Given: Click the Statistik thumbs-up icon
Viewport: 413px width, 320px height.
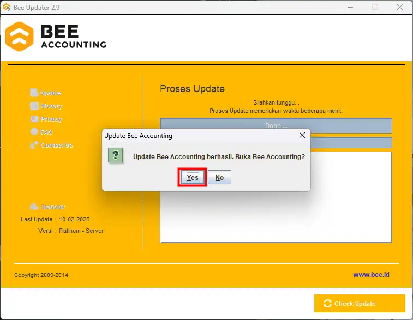Looking at the screenshot, I should point(34,207).
